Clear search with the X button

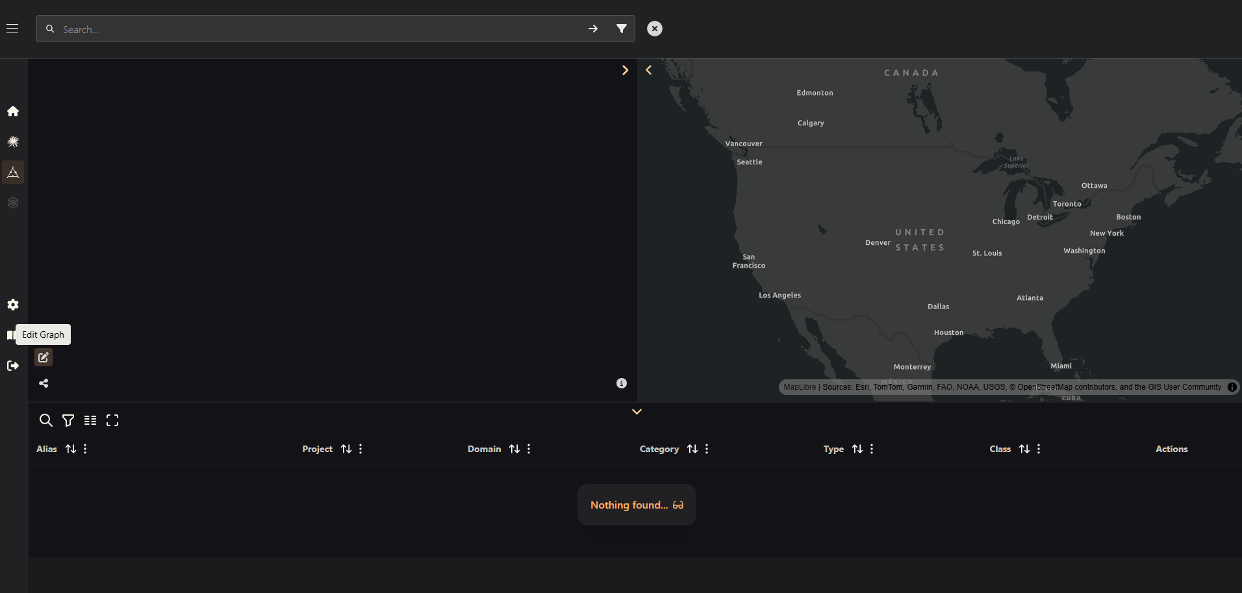[x=655, y=29]
